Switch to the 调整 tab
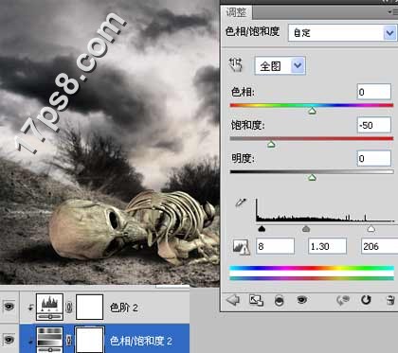This screenshot has height=353, width=398. point(236,12)
